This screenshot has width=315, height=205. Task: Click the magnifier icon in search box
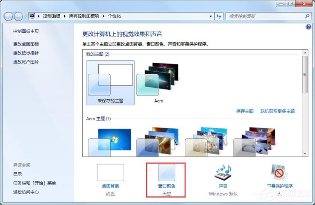click(x=307, y=16)
